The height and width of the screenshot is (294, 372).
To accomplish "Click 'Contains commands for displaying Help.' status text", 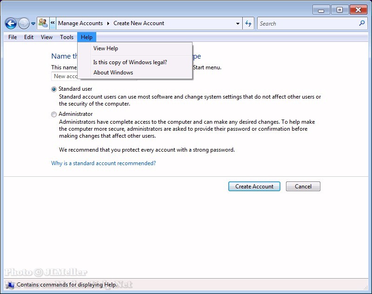I will pos(67,285).
